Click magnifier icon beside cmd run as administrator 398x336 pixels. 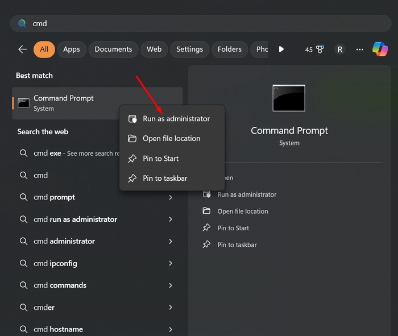coord(24,219)
